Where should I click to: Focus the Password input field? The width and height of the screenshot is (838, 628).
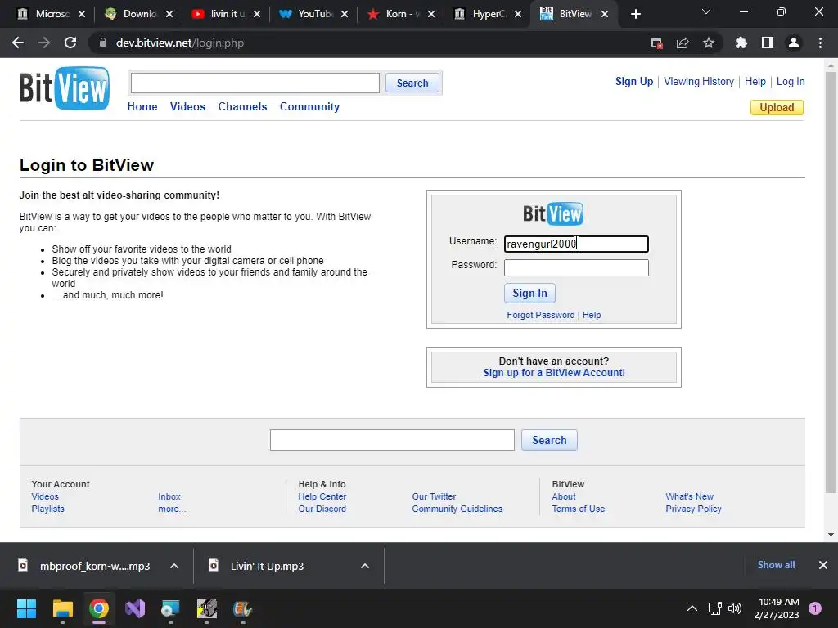(576, 267)
